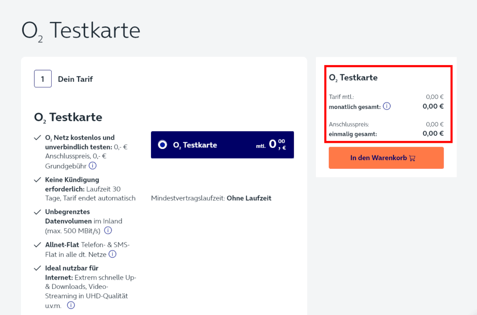Click the checkmark beside Unbegrenztes Datenvolumen
Viewport: 477px width, 315px height.
(38, 211)
